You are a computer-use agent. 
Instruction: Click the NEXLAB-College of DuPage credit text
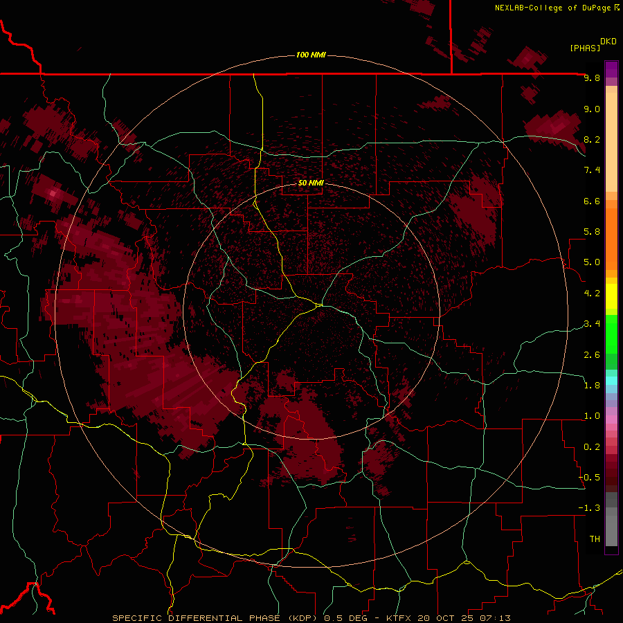557,8
